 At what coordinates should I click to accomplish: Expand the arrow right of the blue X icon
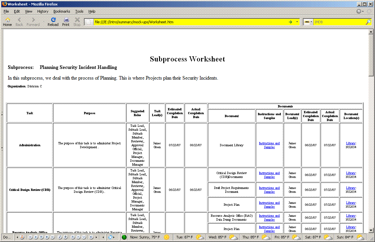(114, 237)
